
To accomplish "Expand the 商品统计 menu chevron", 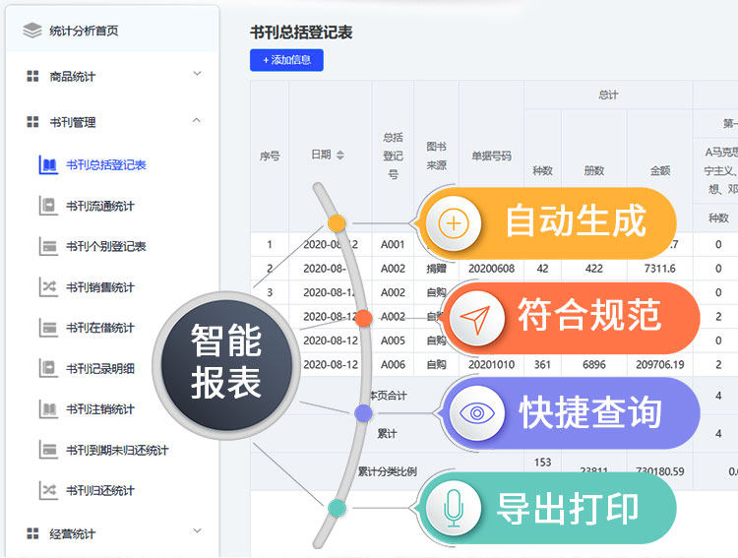I will pyautogui.click(x=197, y=74).
